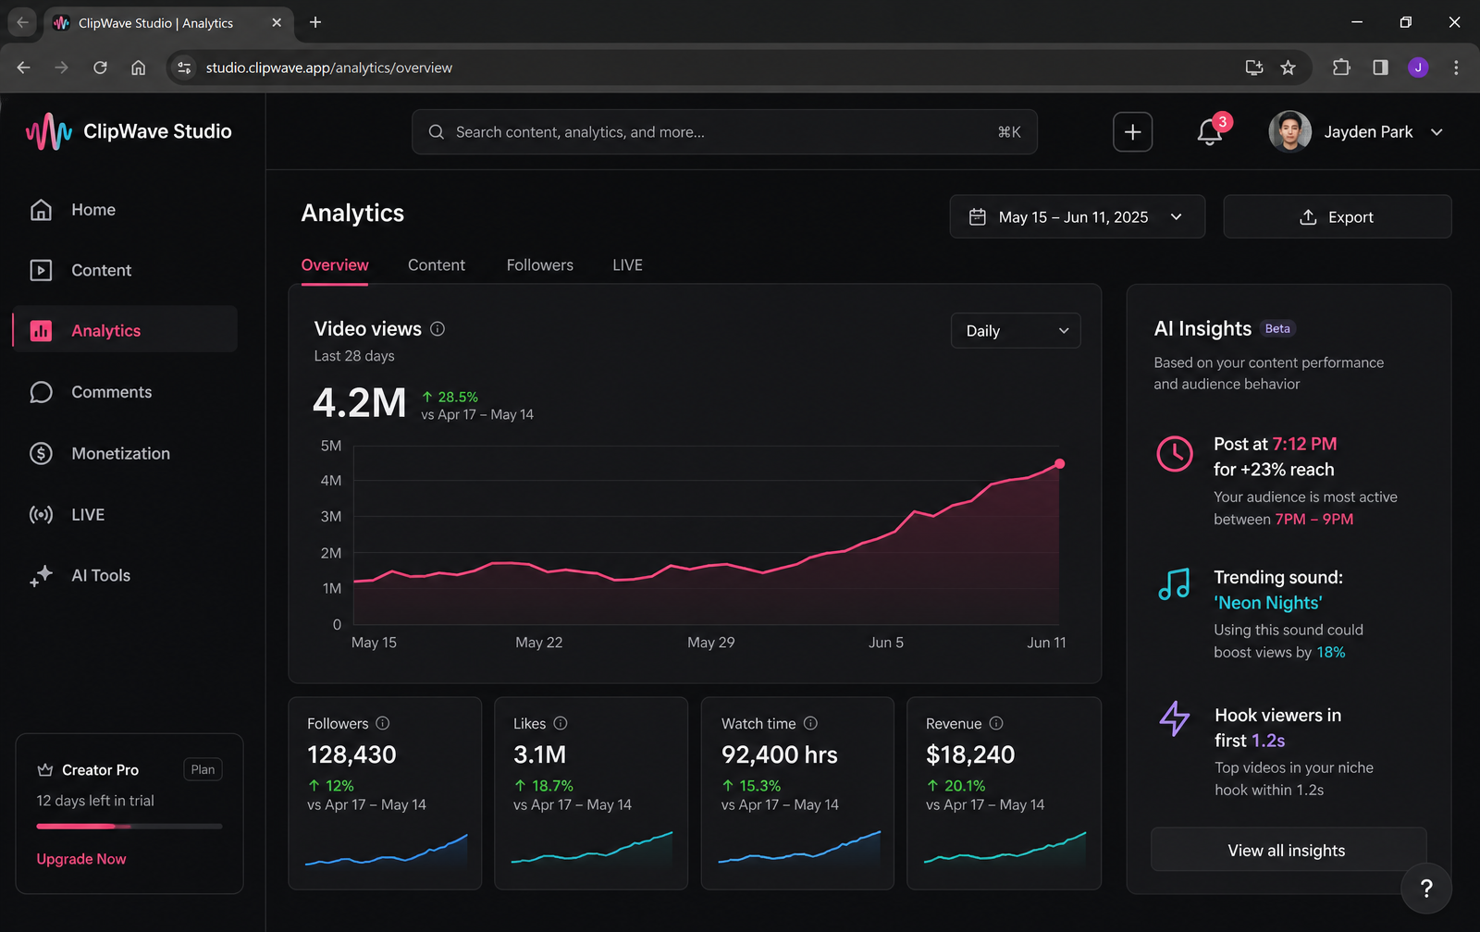
Task: Click the help question mark button
Action: point(1426,889)
